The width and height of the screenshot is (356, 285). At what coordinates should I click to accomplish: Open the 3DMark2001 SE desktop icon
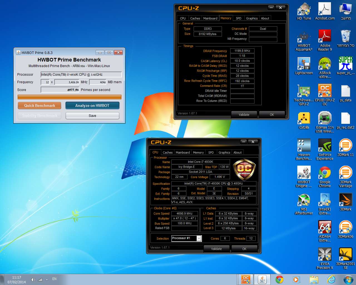(x=346, y=259)
